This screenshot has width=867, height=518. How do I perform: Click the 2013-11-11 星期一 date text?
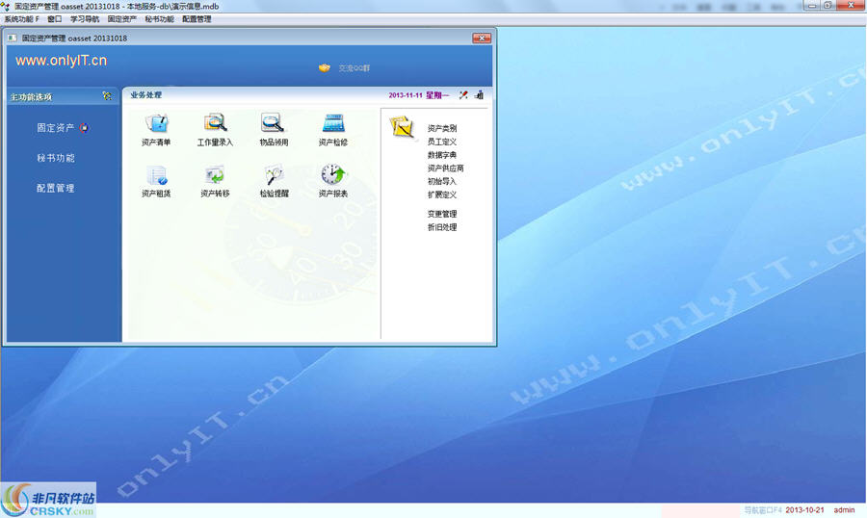[419, 95]
